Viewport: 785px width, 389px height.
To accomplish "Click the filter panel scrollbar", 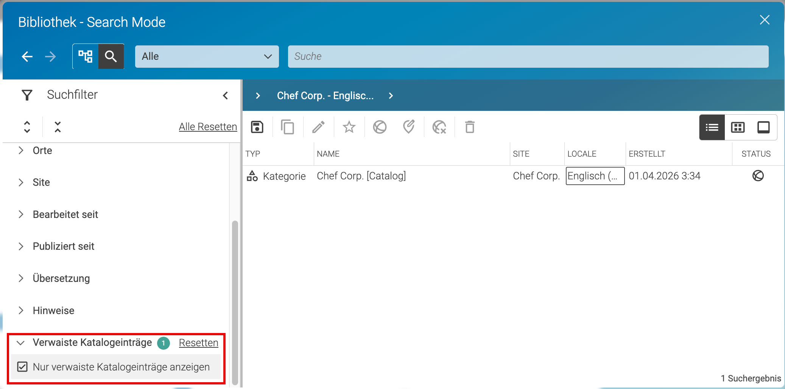I will click(x=235, y=303).
